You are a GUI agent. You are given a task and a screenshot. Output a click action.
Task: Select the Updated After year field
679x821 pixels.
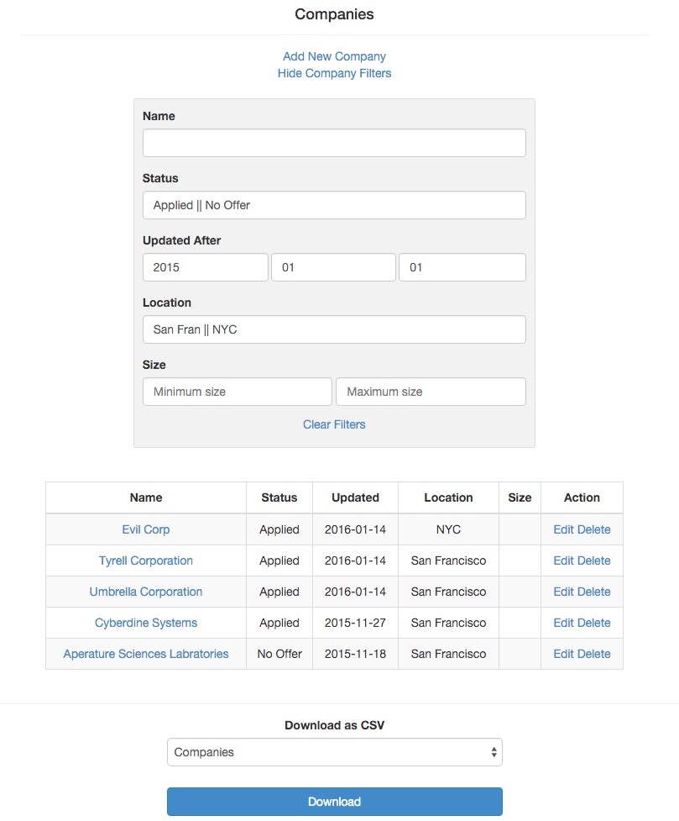tap(205, 267)
